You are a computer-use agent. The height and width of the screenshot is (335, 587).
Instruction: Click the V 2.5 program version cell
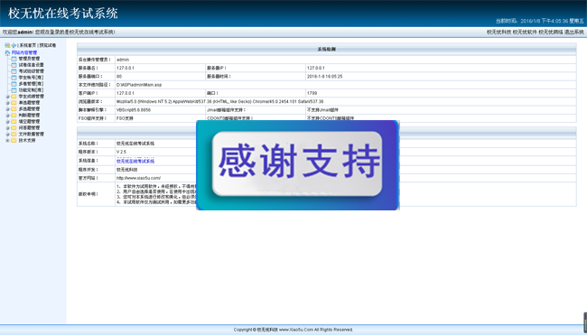[x=121, y=152]
